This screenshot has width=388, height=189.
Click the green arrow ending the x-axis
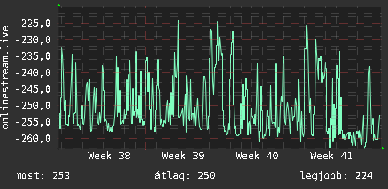point(383,148)
